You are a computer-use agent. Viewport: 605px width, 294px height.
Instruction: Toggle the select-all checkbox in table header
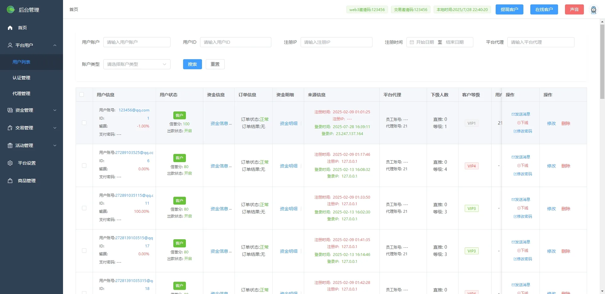pos(82,94)
